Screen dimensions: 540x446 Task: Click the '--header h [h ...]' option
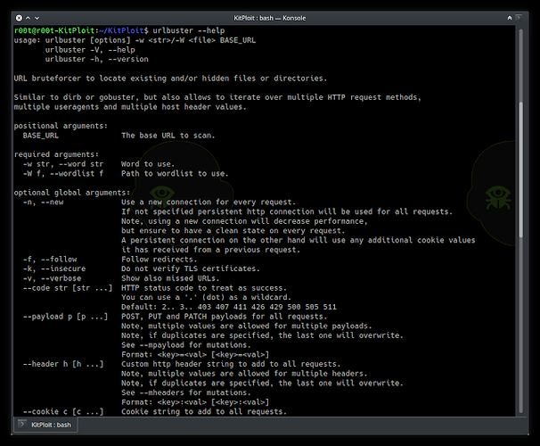point(63,364)
